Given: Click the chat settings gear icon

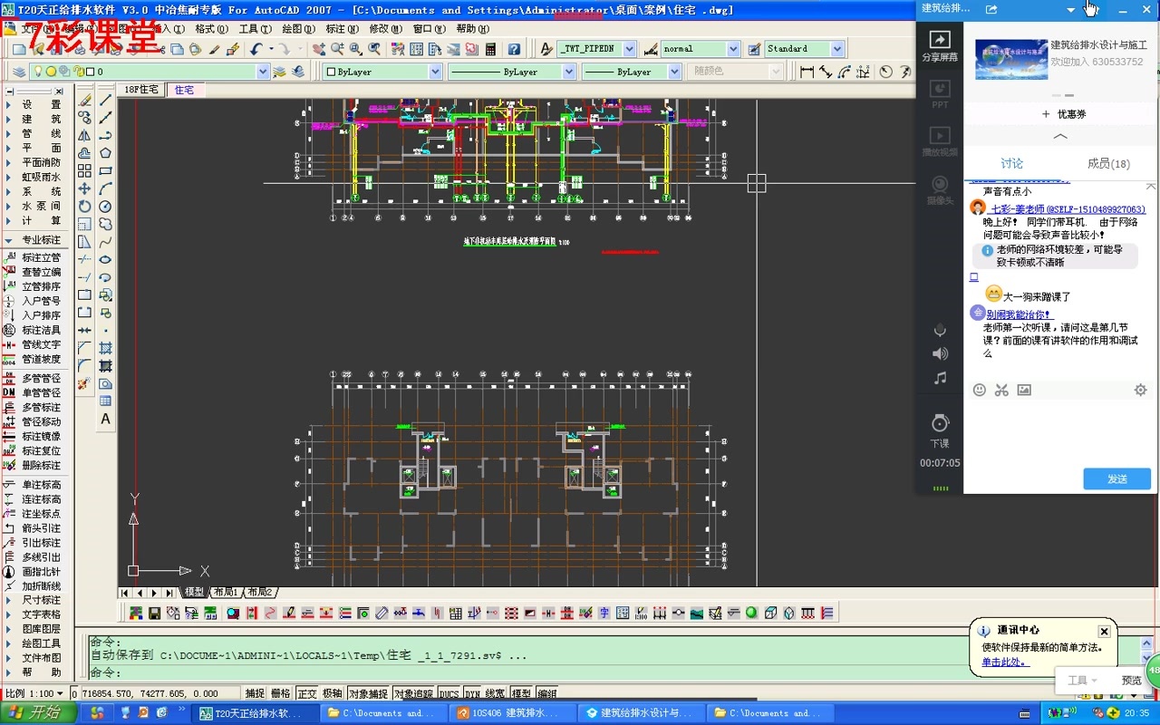Looking at the screenshot, I should coord(1140,390).
